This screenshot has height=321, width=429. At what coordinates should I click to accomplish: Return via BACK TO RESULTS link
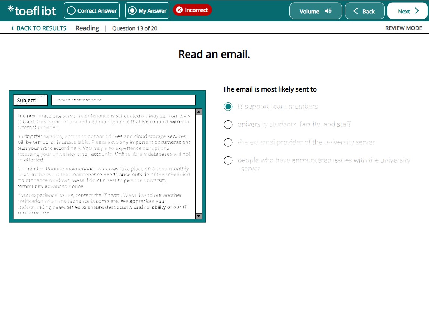39,28
